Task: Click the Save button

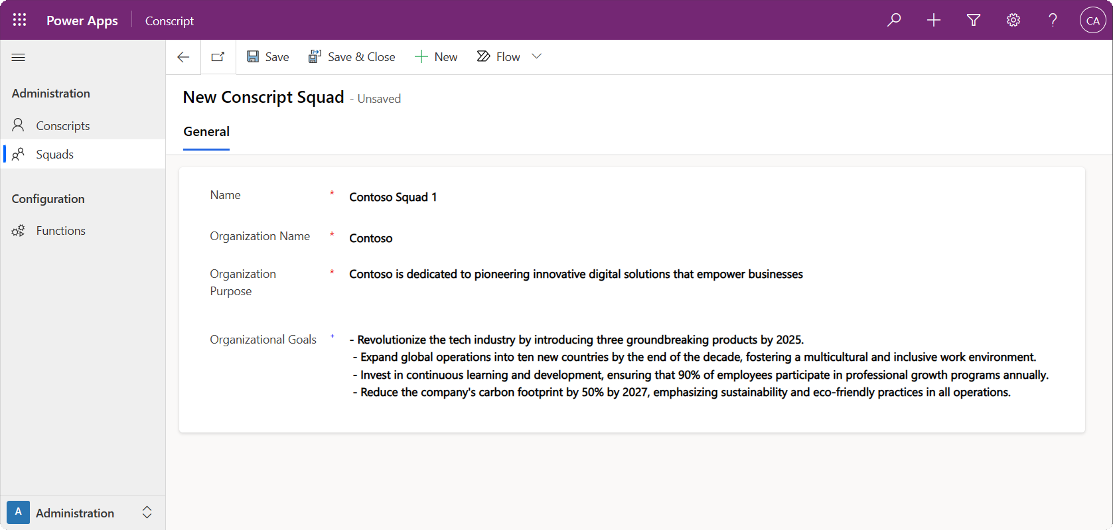Action: tap(268, 57)
